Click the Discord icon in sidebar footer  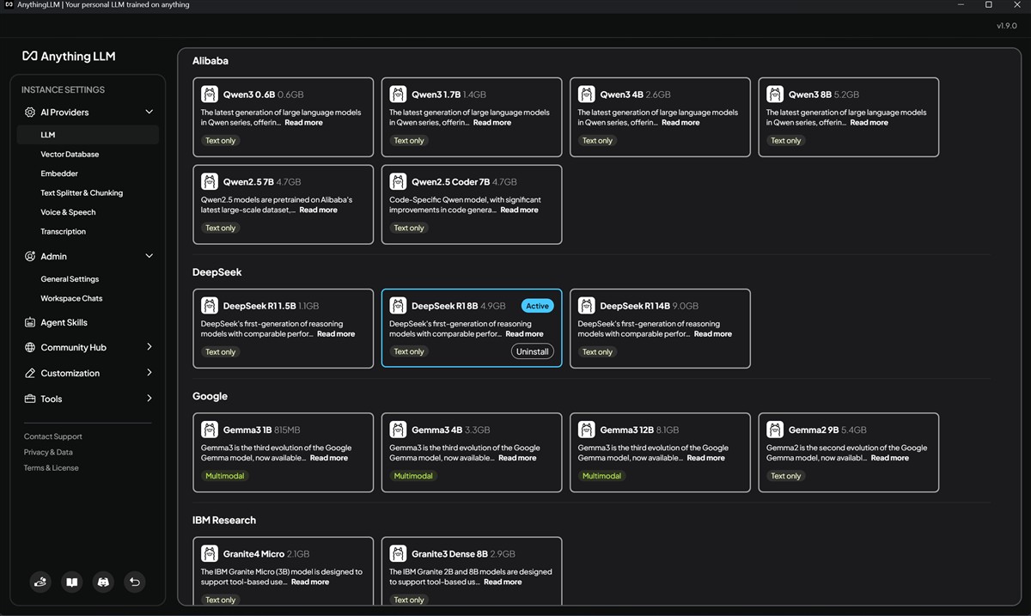(x=103, y=582)
